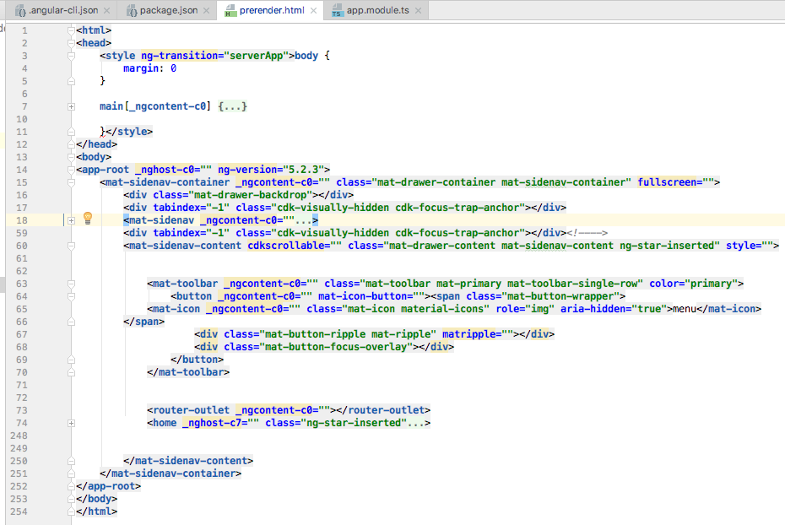Click the package.json tab file icon
This screenshot has width=785, height=525.
coord(132,10)
